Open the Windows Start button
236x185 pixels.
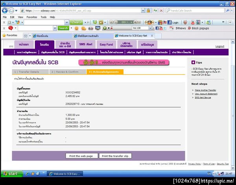pyautogui.click(x=12, y=174)
